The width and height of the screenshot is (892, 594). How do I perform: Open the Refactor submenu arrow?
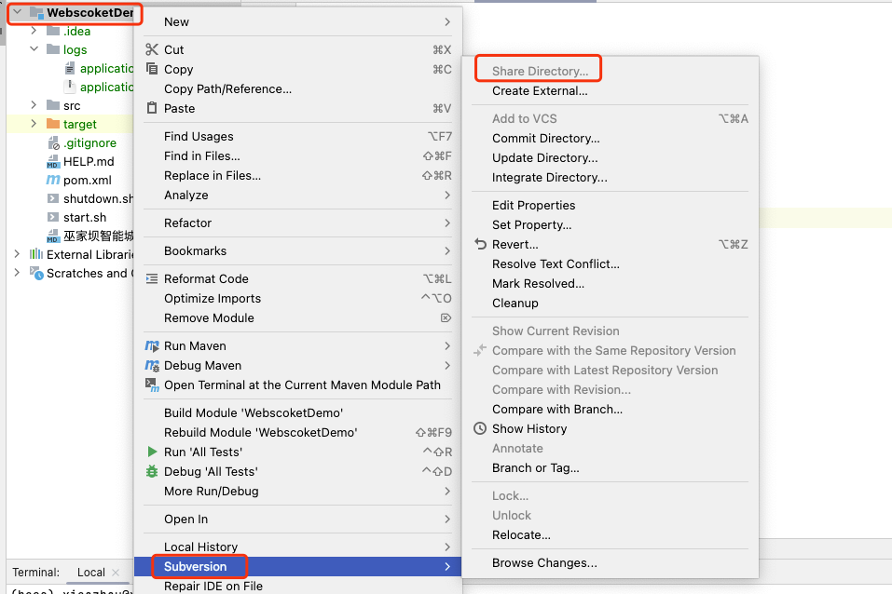[447, 223]
